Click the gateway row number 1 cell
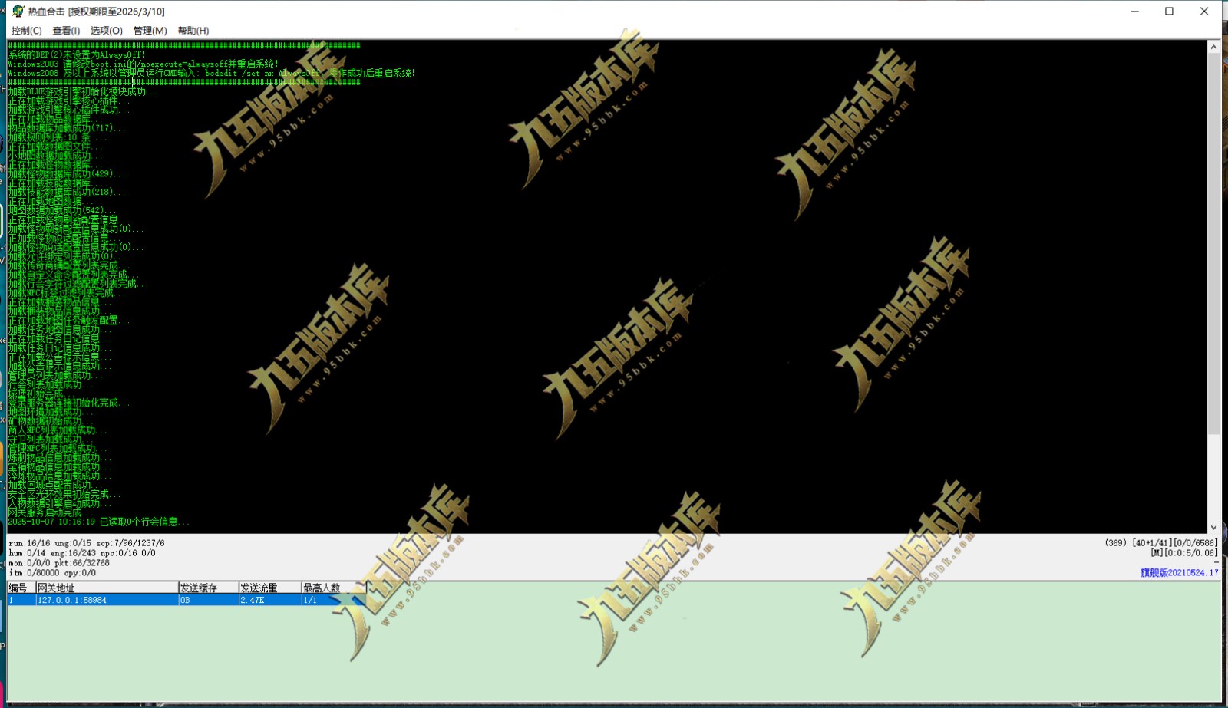The width and height of the screenshot is (1228, 708). coord(21,600)
